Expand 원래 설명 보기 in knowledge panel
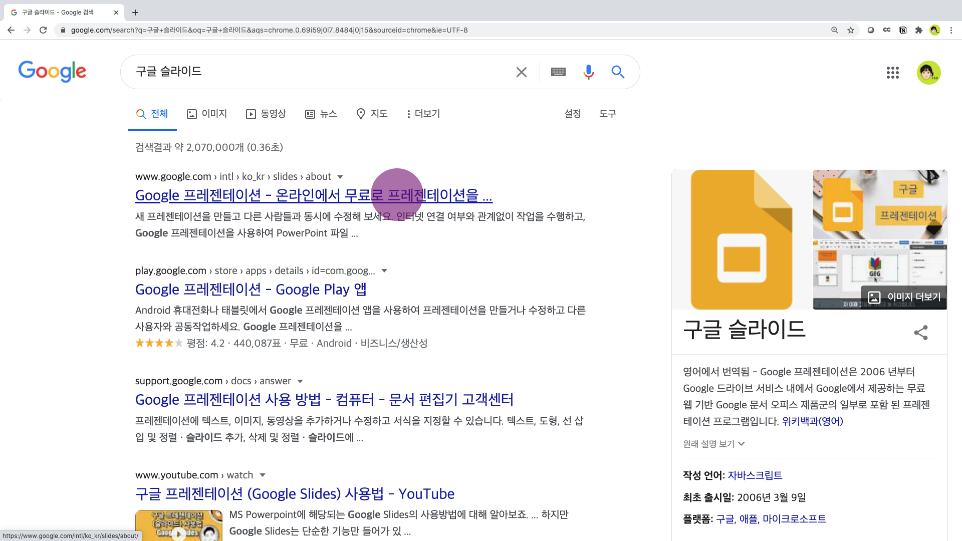 (x=713, y=444)
